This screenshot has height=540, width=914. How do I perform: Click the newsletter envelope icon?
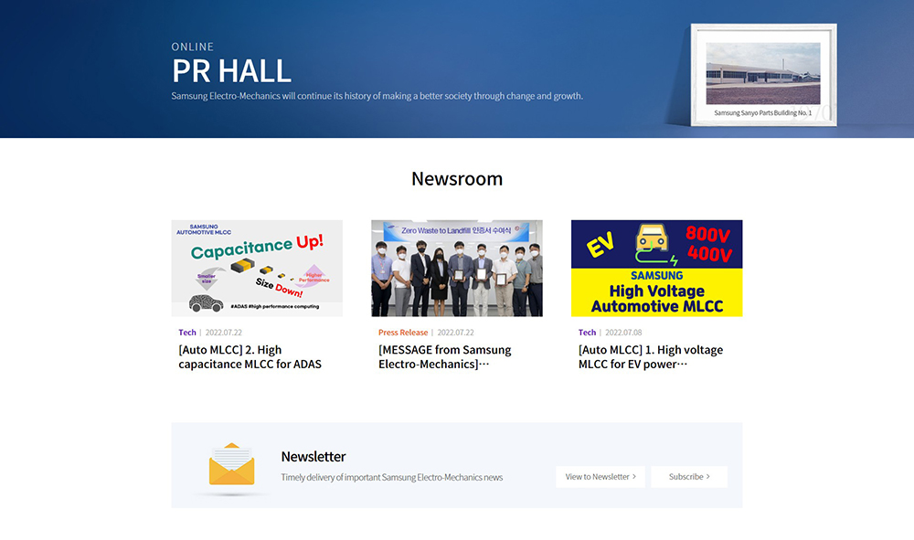(231, 464)
